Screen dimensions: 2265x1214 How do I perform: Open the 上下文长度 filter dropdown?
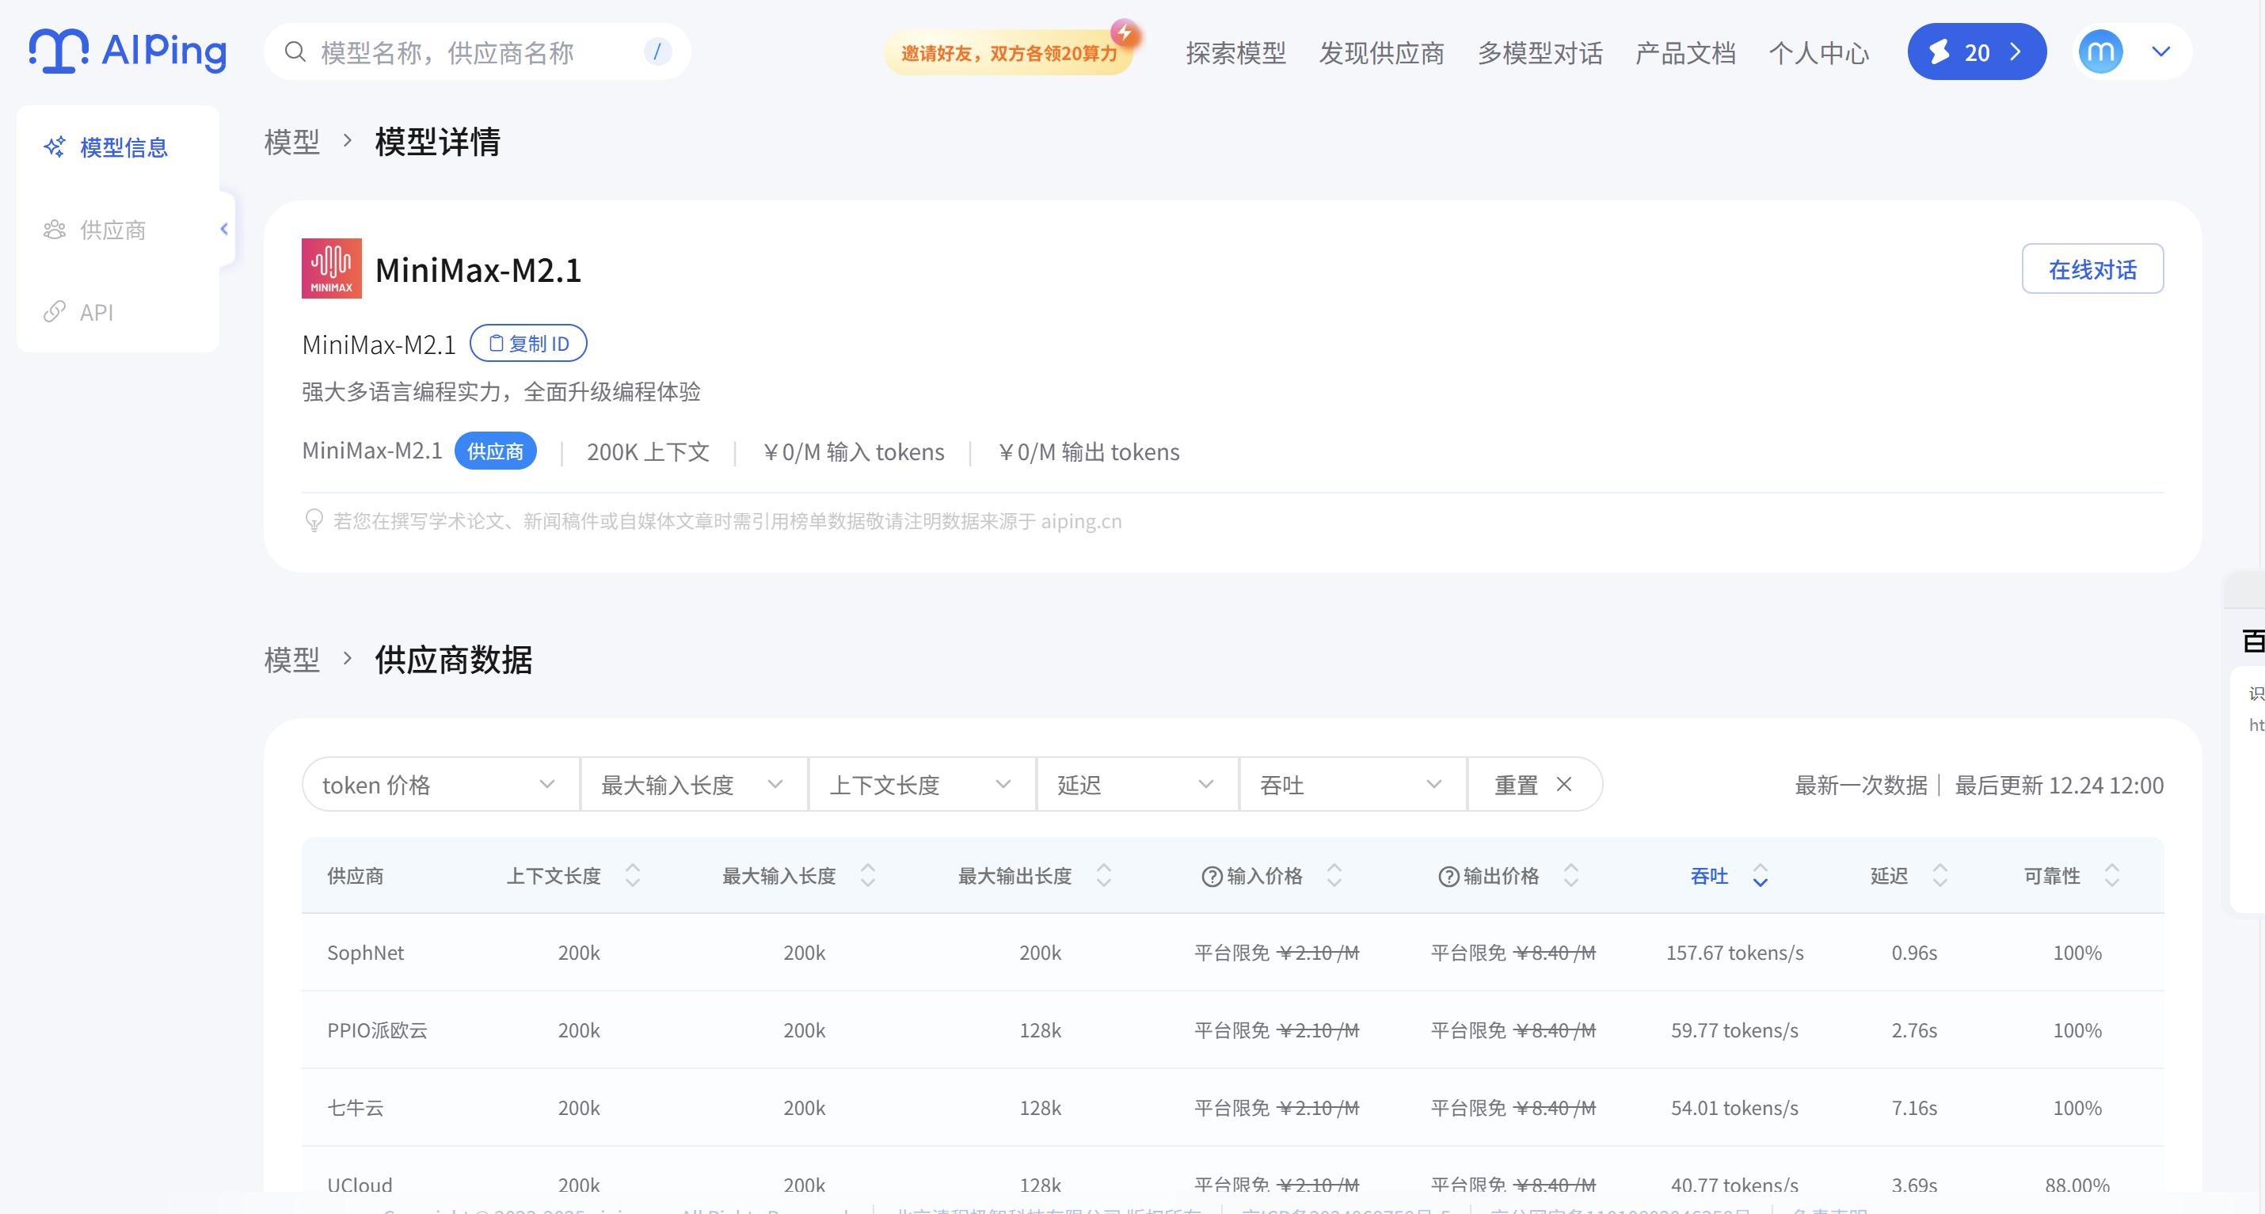(920, 784)
